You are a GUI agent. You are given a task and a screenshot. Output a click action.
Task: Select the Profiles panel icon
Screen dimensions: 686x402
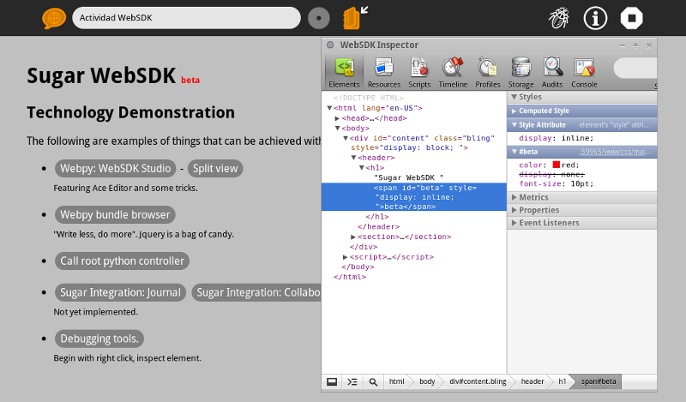488,72
